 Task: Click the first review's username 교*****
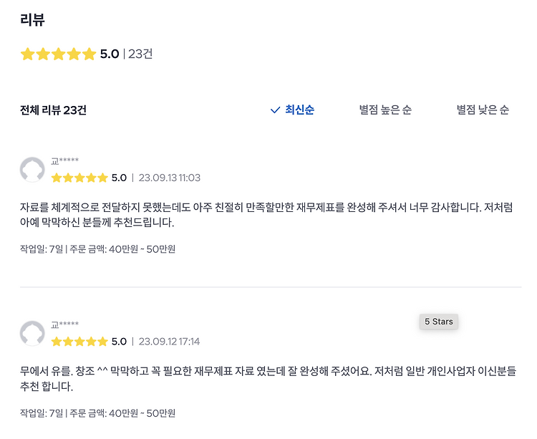[64, 161]
